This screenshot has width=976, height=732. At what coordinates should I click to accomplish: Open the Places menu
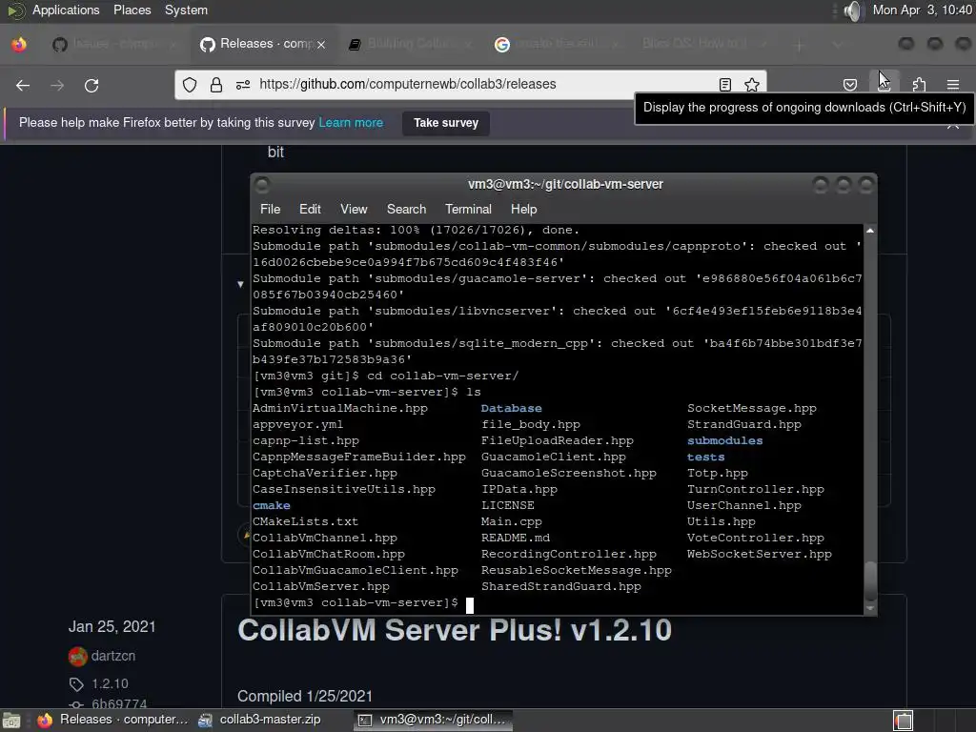(132, 10)
